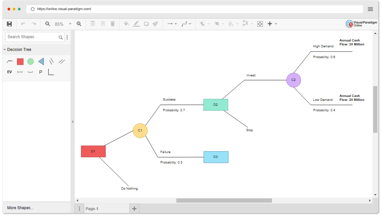This screenshot has height=217, width=382.
Task: Add a new page with plus button
Action: [134, 209]
